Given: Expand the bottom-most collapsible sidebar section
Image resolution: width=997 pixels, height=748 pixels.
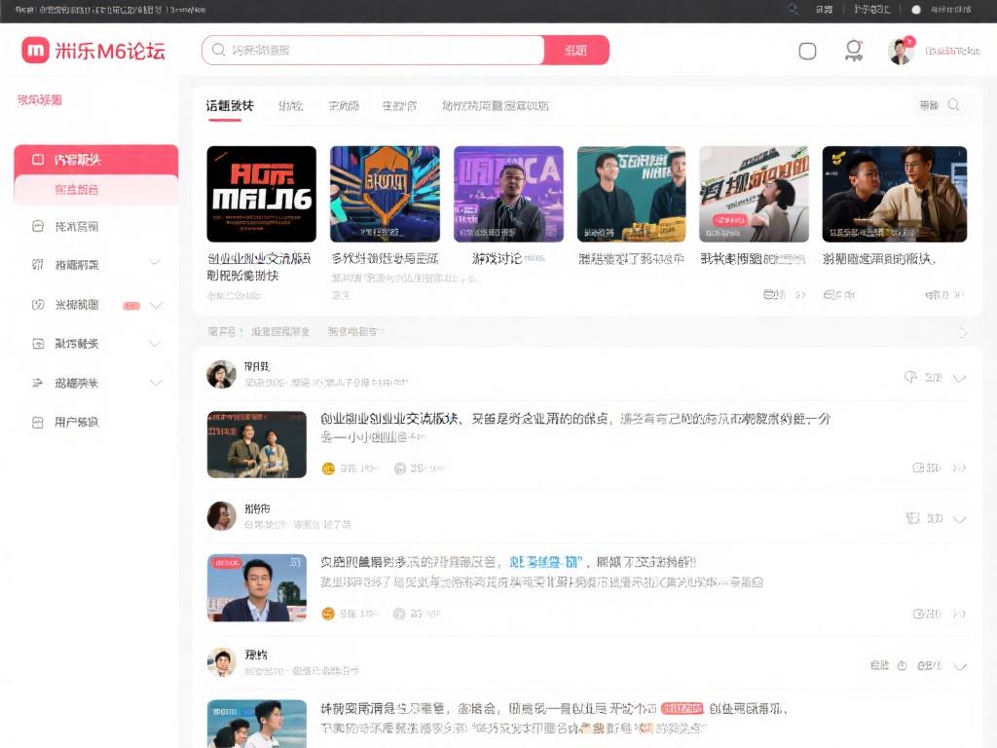Looking at the screenshot, I should coord(156,382).
